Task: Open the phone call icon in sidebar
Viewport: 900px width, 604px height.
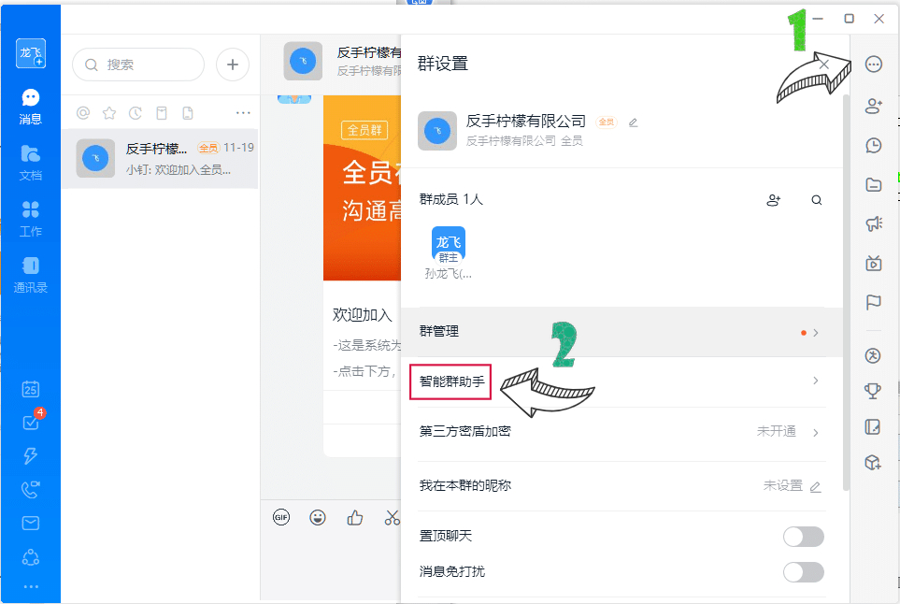Action: coord(31,489)
